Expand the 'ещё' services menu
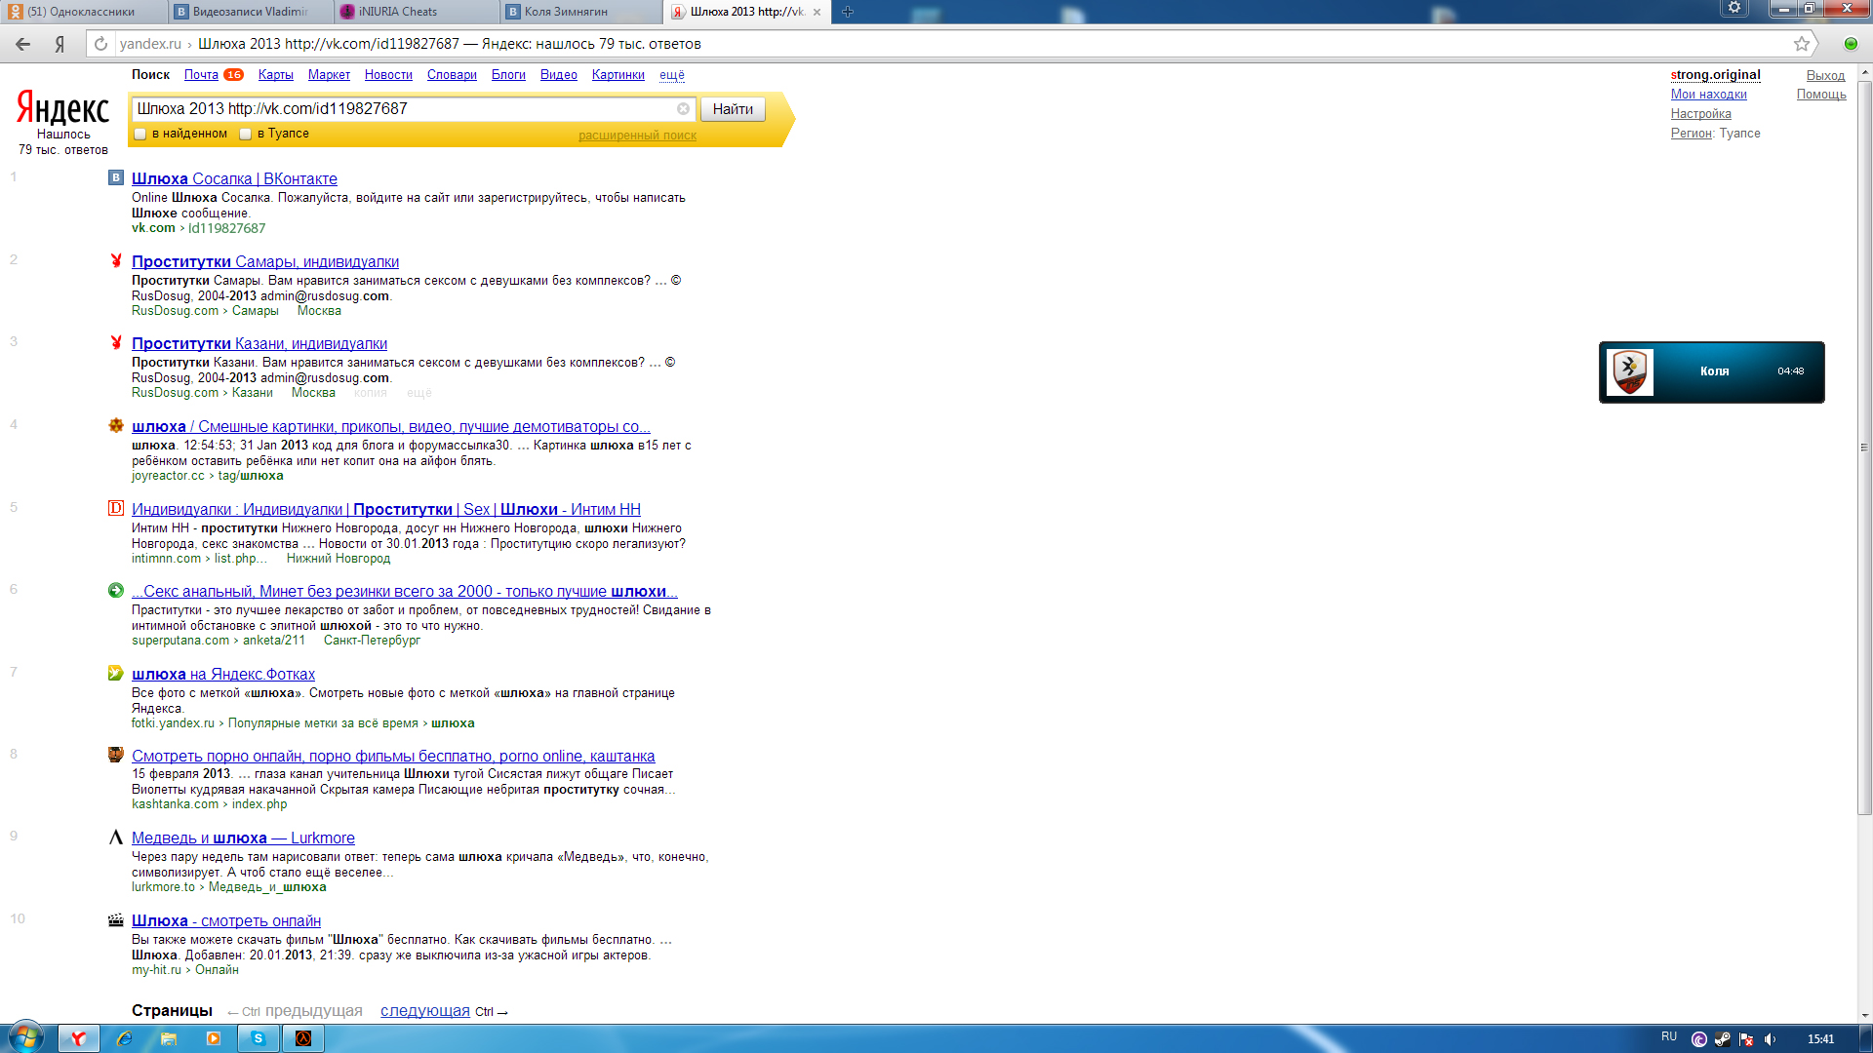The height and width of the screenshot is (1053, 1873). point(672,75)
